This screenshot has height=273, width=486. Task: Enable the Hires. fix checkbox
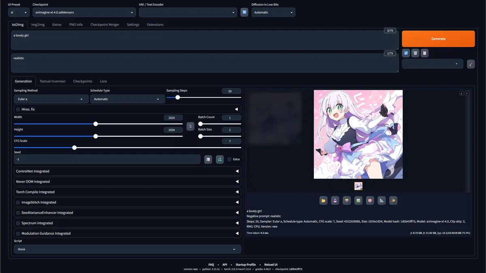18,109
